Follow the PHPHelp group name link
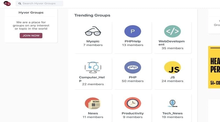This screenshot has height=122, width=220. 133,41
